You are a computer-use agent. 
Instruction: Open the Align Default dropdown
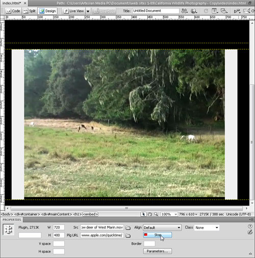pos(162,227)
